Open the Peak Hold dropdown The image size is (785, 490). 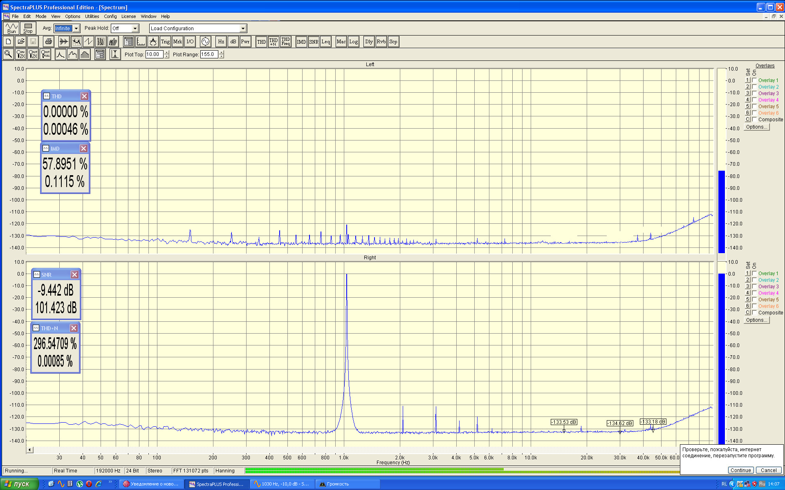[135, 29]
